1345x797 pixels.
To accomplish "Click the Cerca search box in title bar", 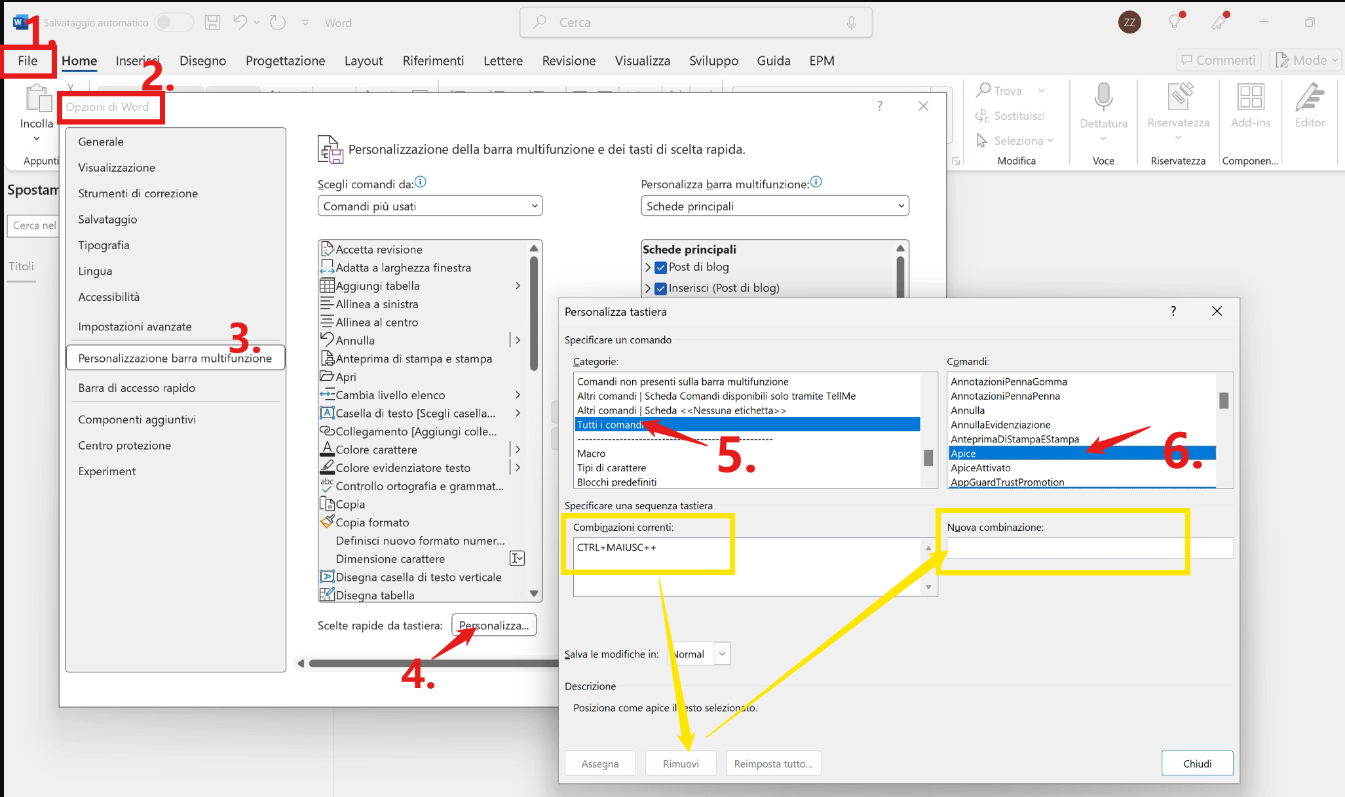I will coord(696,22).
